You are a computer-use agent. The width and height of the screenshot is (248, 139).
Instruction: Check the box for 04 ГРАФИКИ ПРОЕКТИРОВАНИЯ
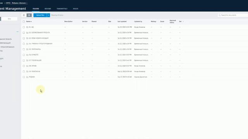pos(24,44)
